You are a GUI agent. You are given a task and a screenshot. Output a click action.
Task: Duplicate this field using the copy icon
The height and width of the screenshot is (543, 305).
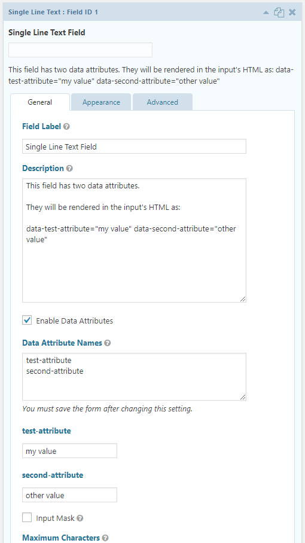(279, 13)
